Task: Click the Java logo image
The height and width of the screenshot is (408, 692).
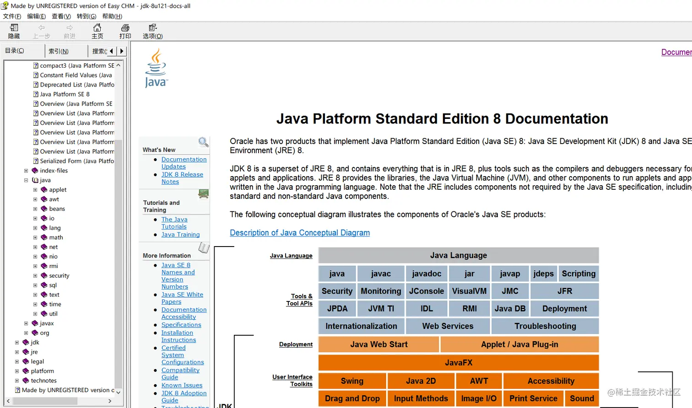Action: 156,68
